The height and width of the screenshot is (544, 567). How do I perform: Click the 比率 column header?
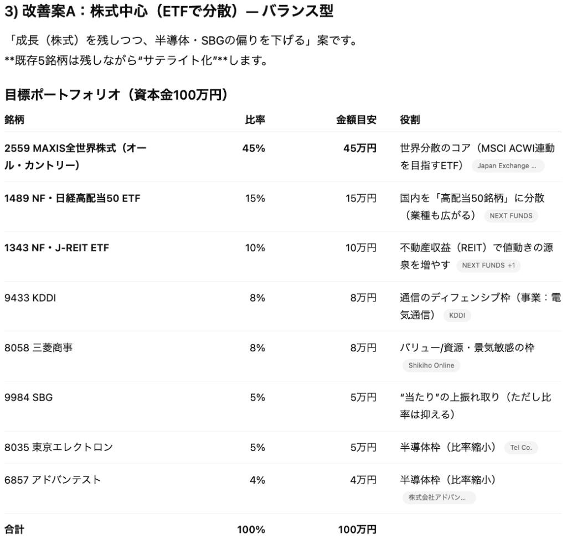(255, 120)
